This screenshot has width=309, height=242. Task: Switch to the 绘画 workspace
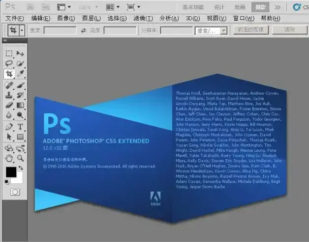(x=240, y=7)
